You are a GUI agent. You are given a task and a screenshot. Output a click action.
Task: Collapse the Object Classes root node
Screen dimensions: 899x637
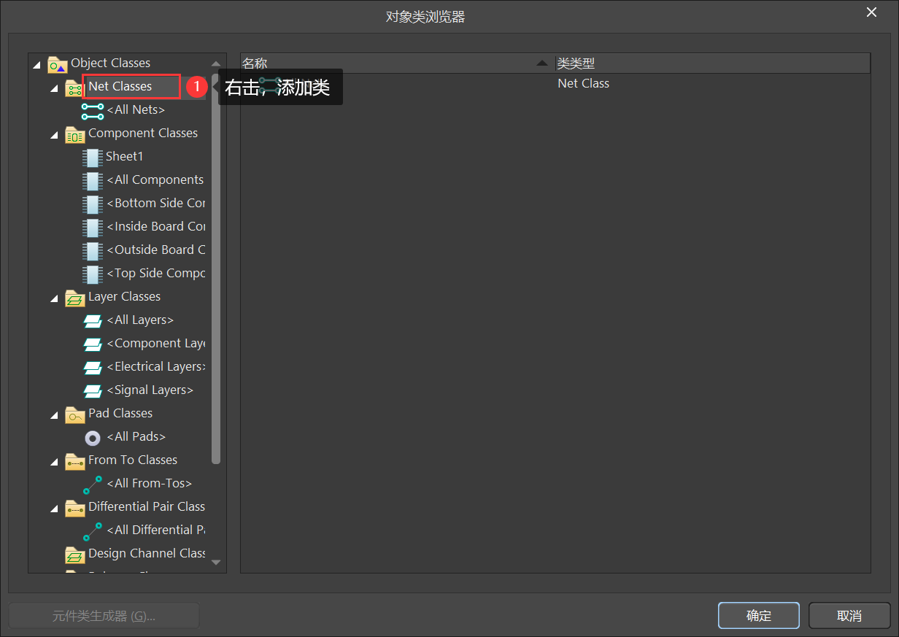pos(37,65)
